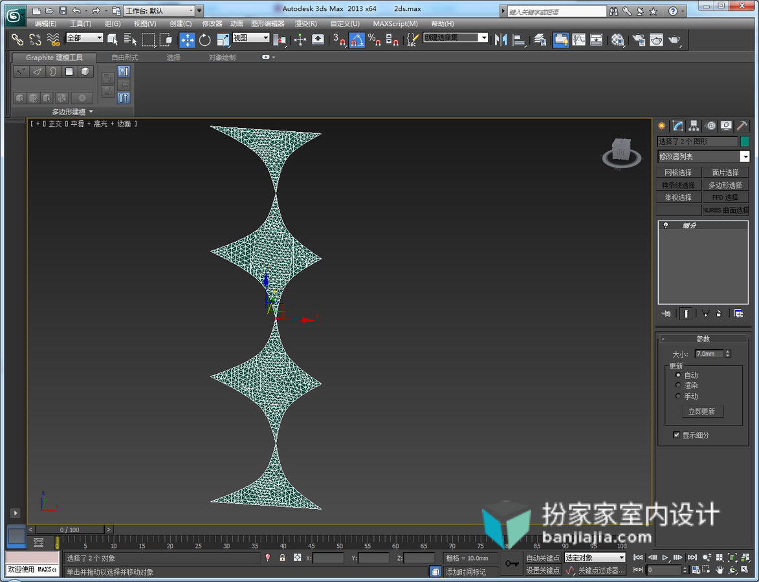The image size is (759, 582).
Task: Toggle the 自动关键点 auto key mode
Action: 543,558
